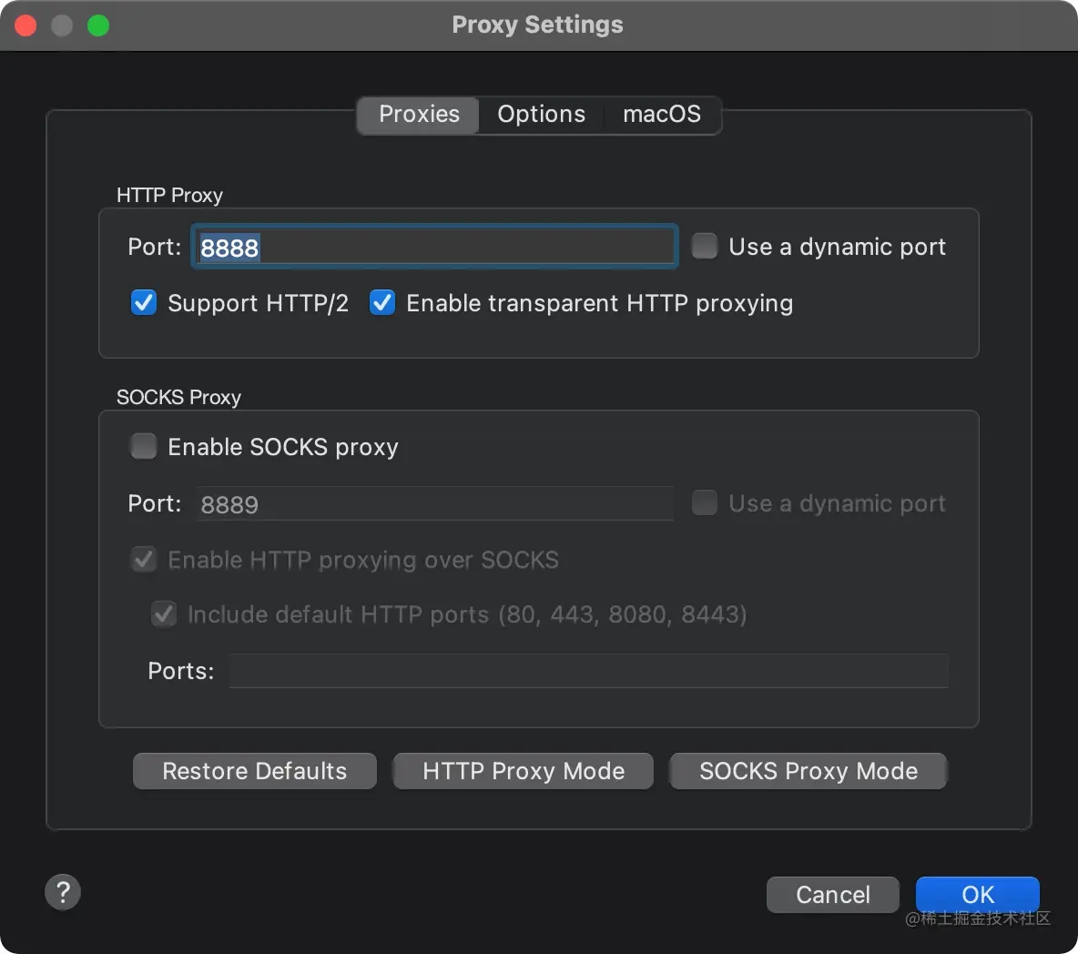Viewport: 1078px width, 954px height.
Task: Click the help question mark button
Action: pyautogui.click(x=63, y=892)
